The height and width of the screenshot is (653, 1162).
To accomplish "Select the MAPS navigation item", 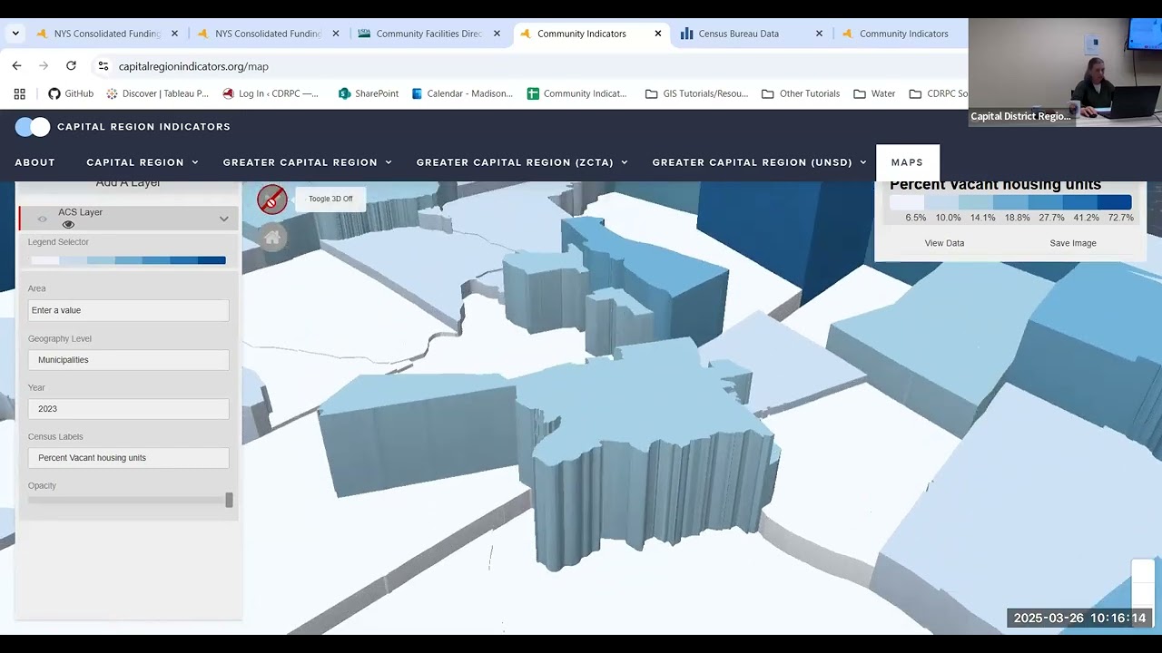I will [907, 162].
